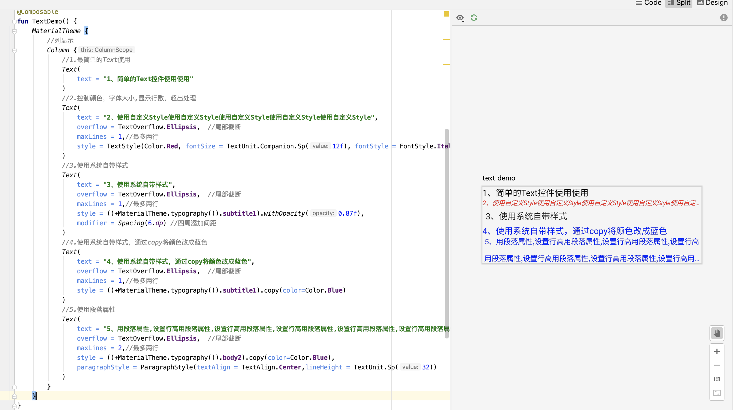Switch to Code view tab
The width and height of the screenshot is (733, 410).
pyautogui.click(x=649, y=3)
